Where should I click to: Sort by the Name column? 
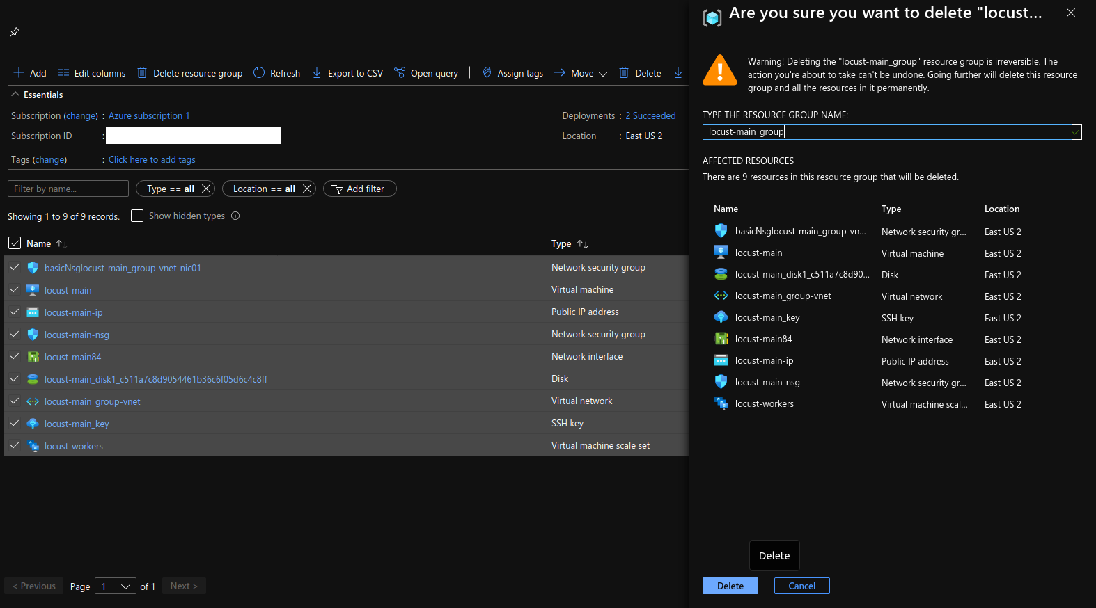47,243
